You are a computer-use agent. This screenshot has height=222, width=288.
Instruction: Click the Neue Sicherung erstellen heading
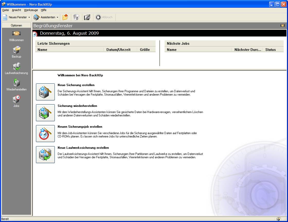[76, 85]
